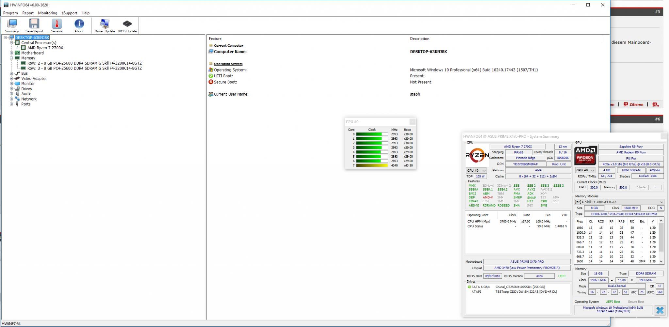Open the CPU #0 selector dropdown
The width and height of the screenshot is (669, 327).
coord(476,170)
